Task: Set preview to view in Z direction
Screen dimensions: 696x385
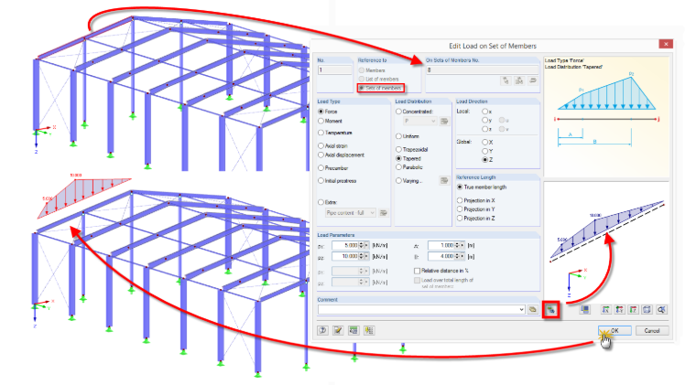Action: click(634, 310)
